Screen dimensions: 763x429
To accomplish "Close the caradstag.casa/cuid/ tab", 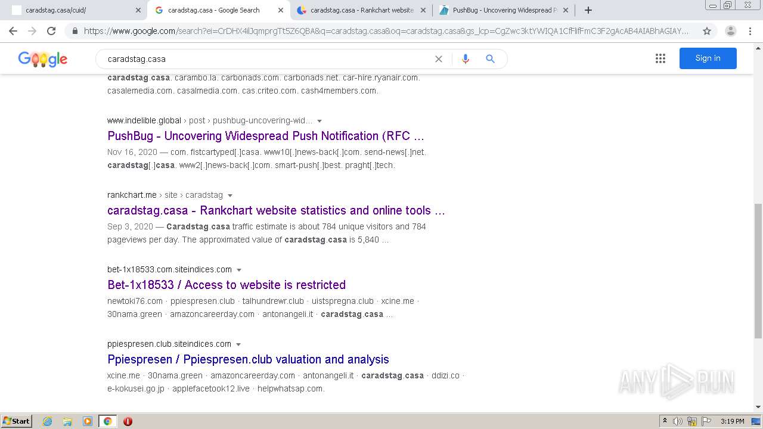I will (x=138, y=10).
